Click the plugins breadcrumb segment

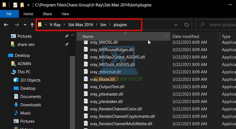pyautogui.click(x=120, y=25)
